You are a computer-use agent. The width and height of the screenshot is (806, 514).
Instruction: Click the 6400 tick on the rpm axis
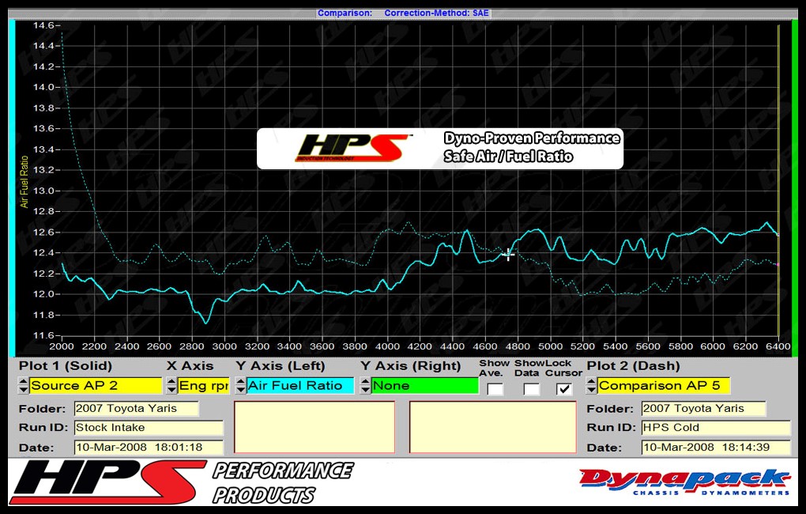[778, 346]
